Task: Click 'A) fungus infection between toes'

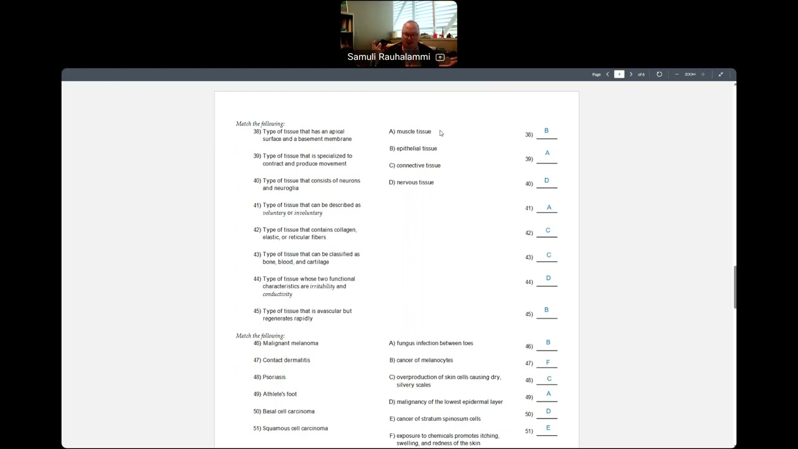Action: [431, 343]
